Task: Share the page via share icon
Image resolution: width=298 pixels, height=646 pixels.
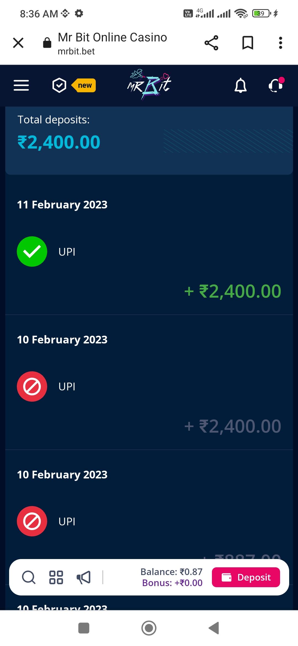Action: point(211,43)
